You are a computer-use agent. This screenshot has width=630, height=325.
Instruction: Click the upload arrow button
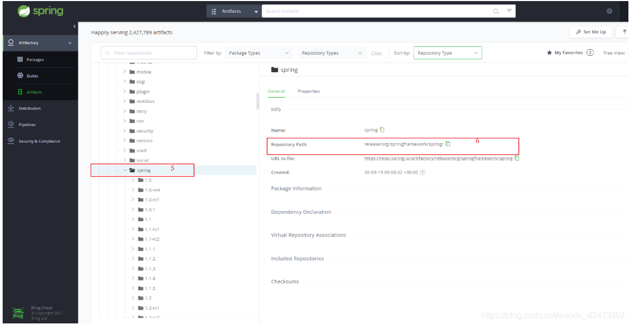[x=624, y=32]
